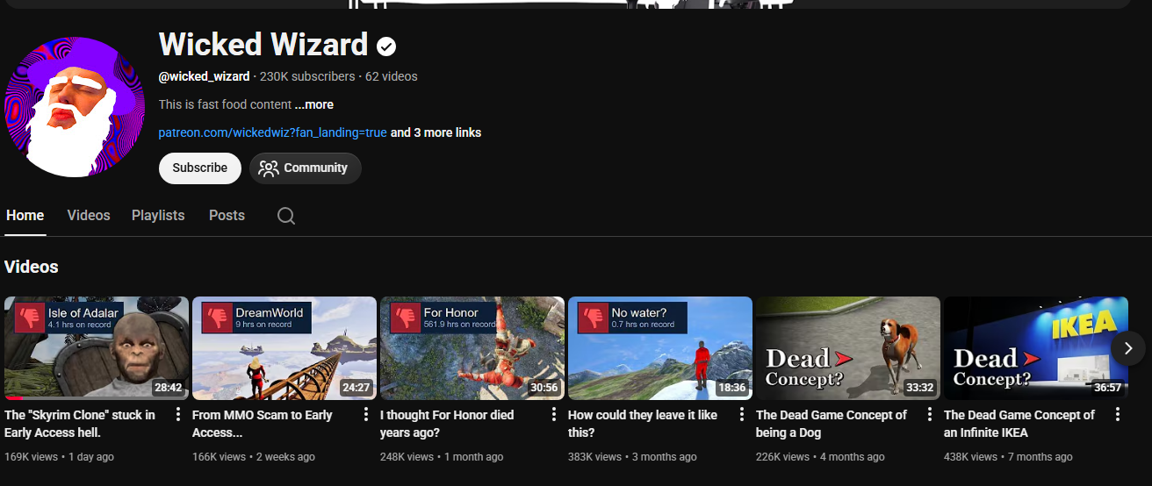Click the 30:56 duration badge
Screen dimensions: 1152x486
(544, 387)
